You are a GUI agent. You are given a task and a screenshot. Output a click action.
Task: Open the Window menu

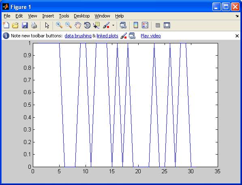(x=102, y=16)
